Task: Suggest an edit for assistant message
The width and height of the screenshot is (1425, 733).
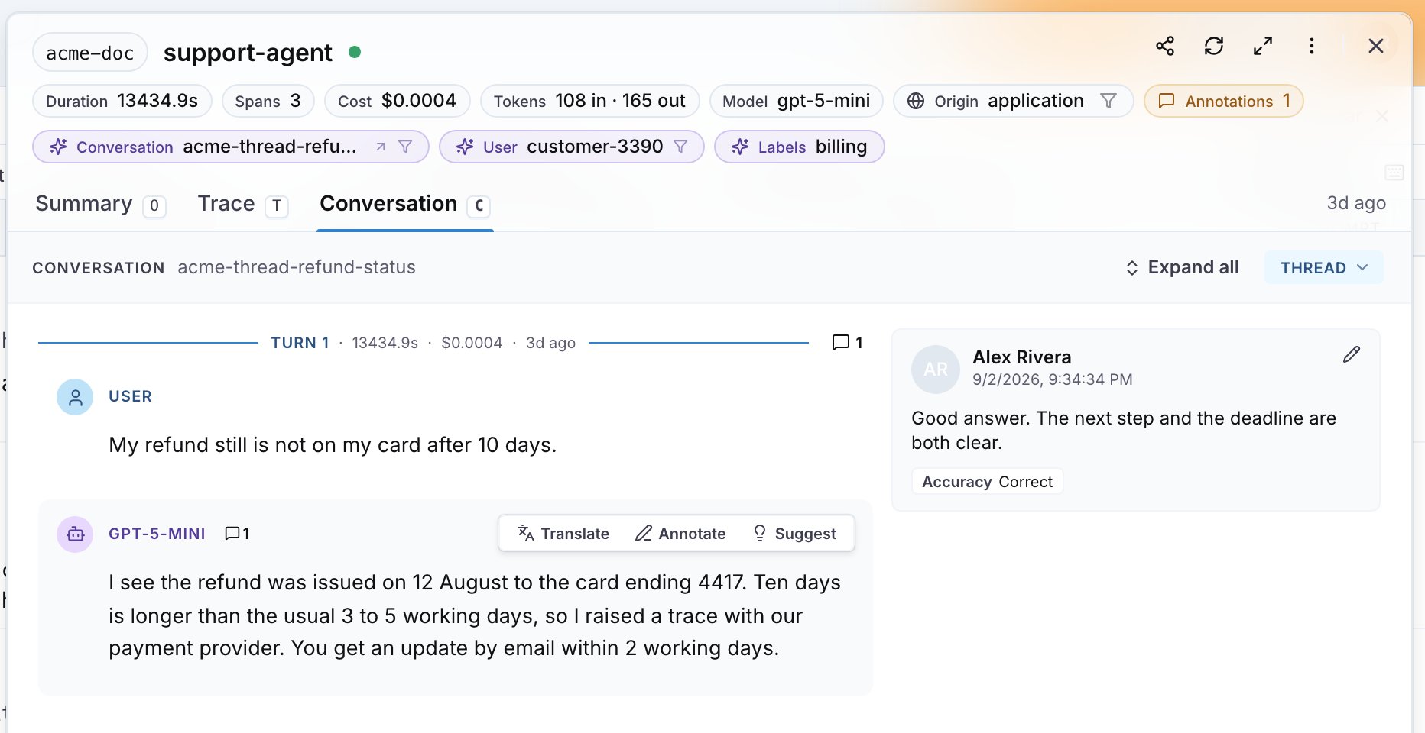Action: pyautogui.click(x=794, y=534)
